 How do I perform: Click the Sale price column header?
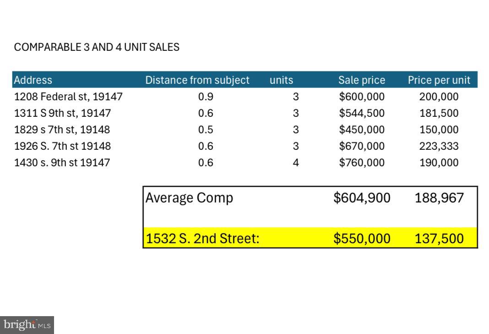point(362,80)
